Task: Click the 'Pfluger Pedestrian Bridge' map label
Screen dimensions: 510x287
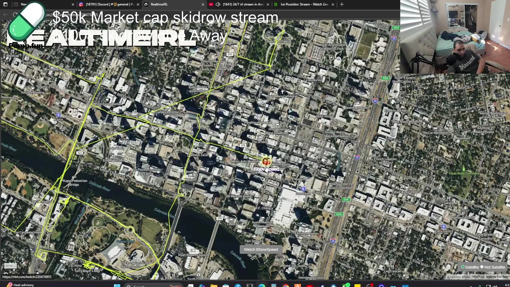Action: [x=75, y=183]
